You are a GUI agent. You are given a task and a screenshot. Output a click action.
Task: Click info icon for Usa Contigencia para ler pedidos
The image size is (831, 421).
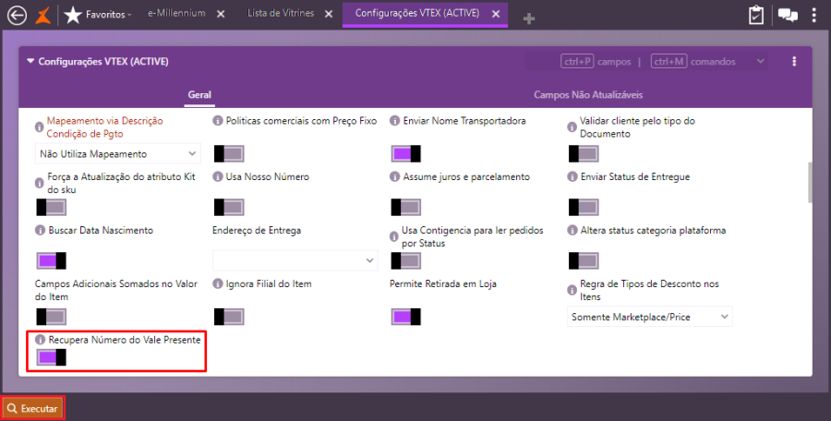(x=393, y=236)
